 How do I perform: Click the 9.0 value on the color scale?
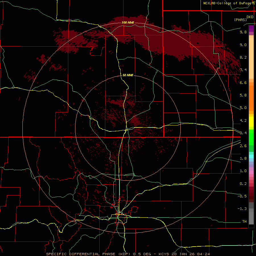pos(243,45)
